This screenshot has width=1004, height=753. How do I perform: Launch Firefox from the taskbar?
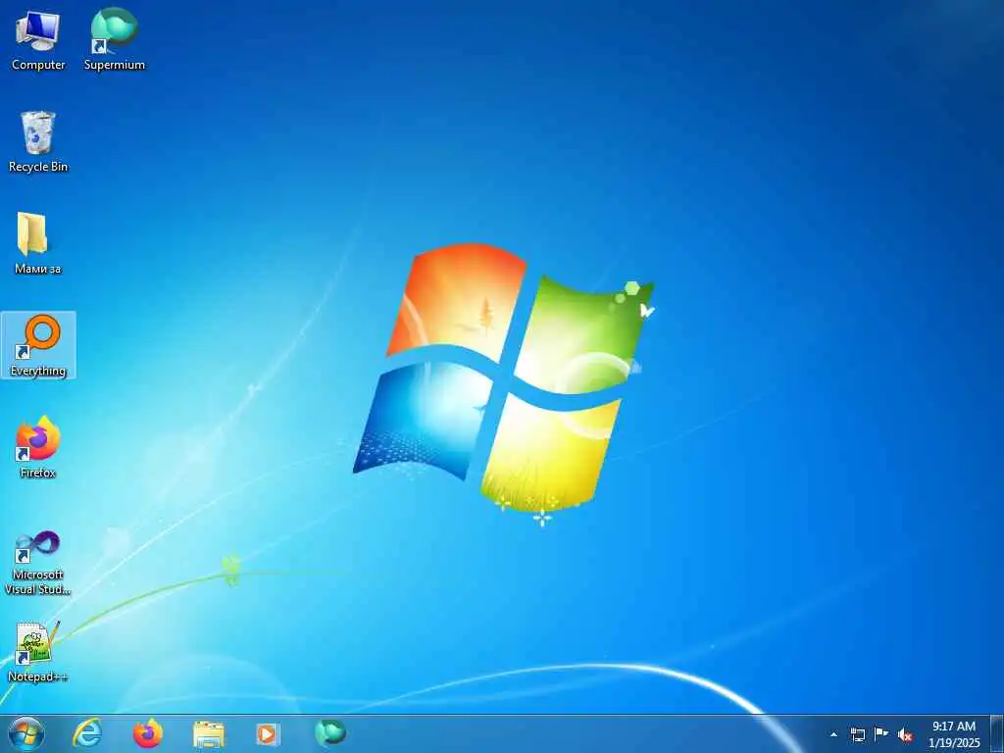click(x=148, y=733)
